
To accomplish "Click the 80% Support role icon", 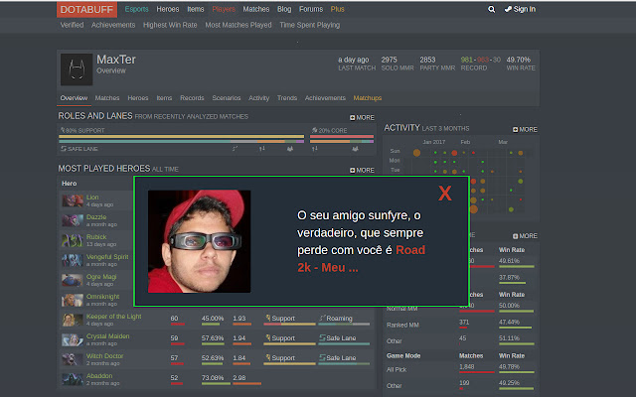I will (x=63, y=130).
